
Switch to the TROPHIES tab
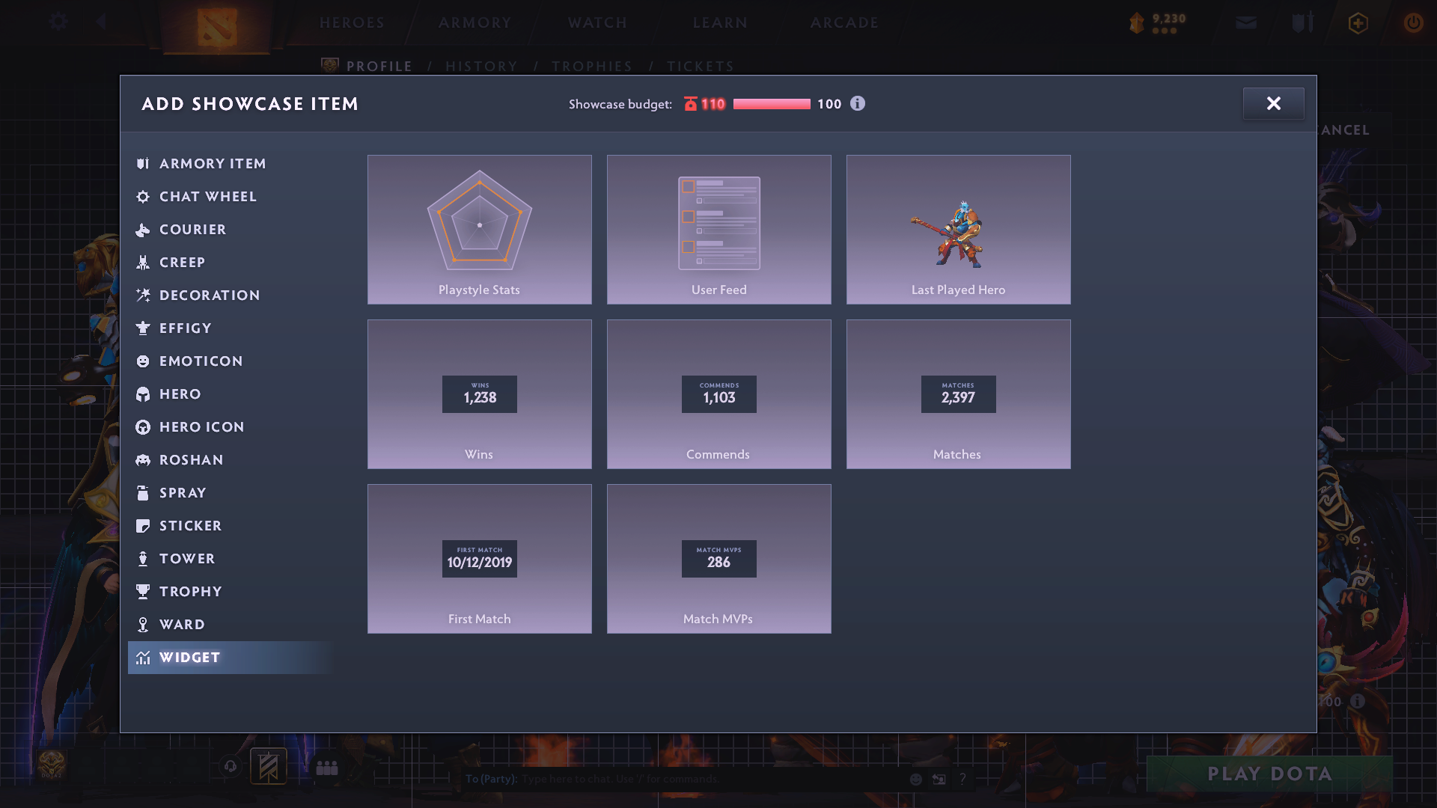[x=591, y=66]
